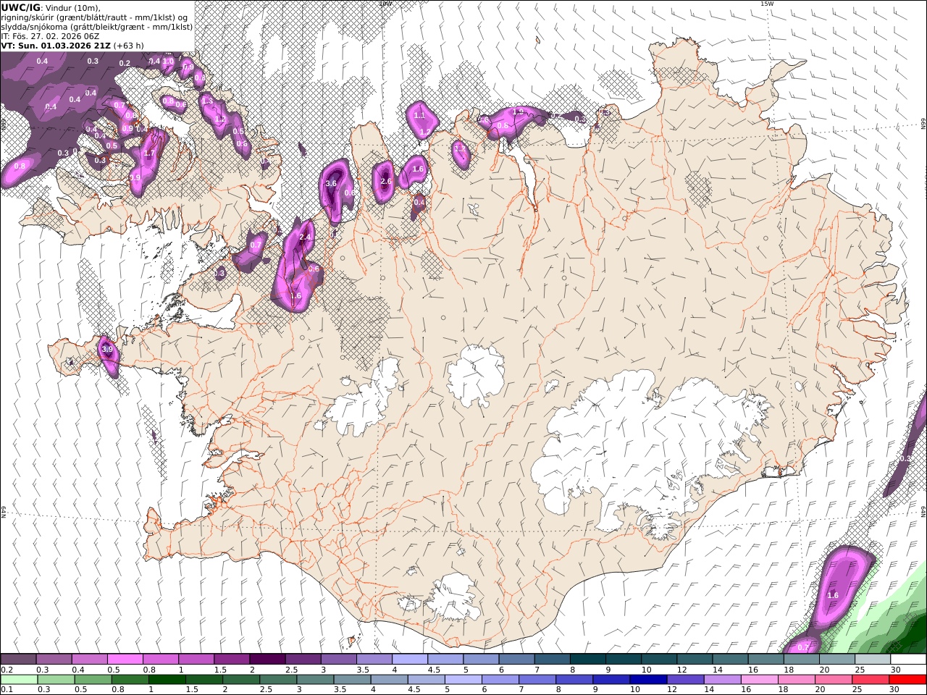The width and height of the screenshot is (927, 695).
Task: Click the 1.1 snowfall value label
Action: [x=419, y=115]
